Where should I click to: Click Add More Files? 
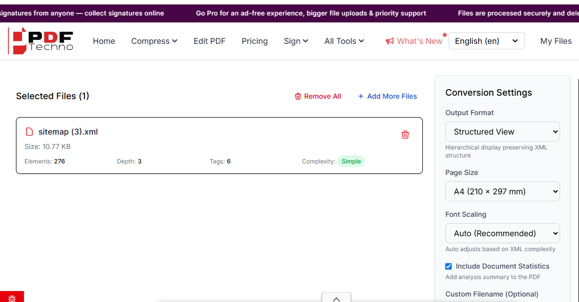click(x=387, y=96)
